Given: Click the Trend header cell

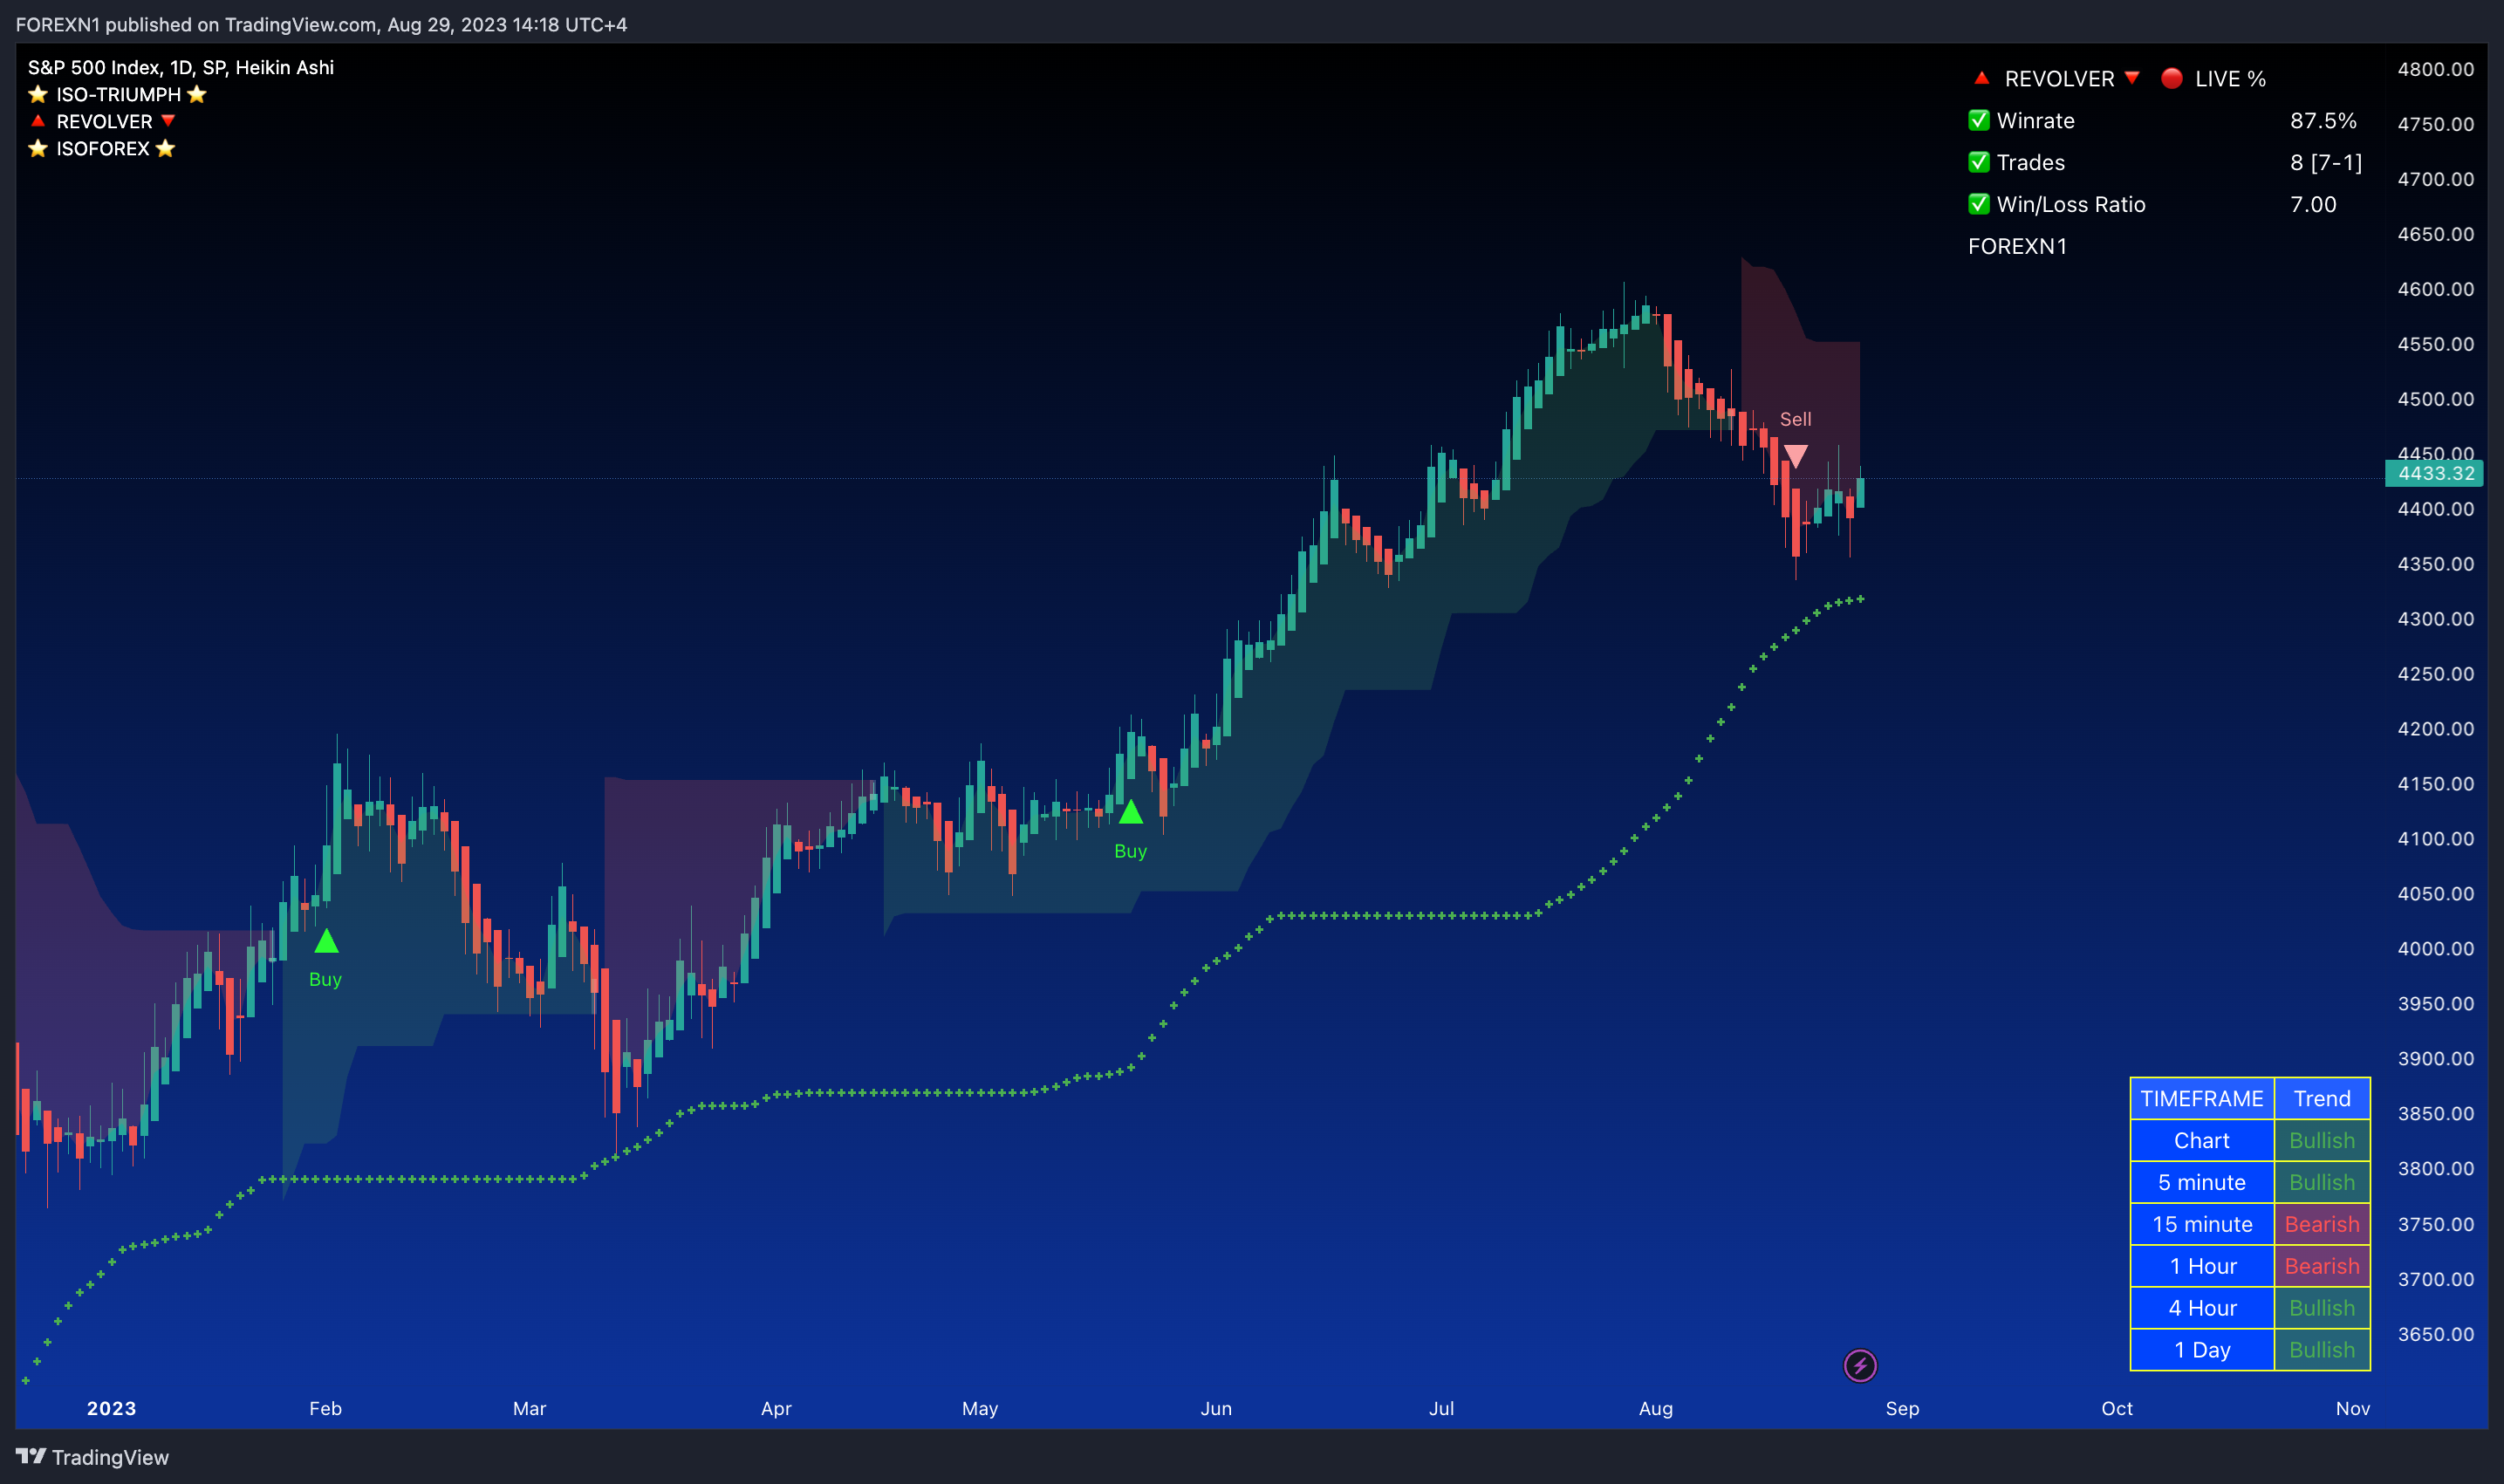Looking at the screenshot, I should [x=2322, y=1098].
